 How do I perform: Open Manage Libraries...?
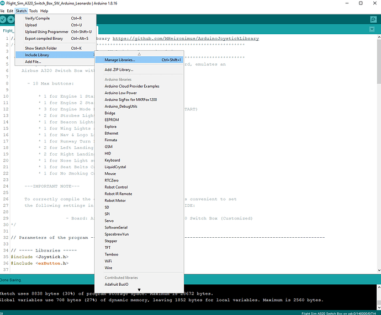click(139, 60)
